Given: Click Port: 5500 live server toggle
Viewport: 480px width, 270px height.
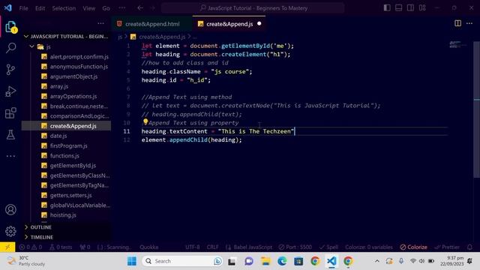Looking at the screenshot, I should tap(295, 247).
